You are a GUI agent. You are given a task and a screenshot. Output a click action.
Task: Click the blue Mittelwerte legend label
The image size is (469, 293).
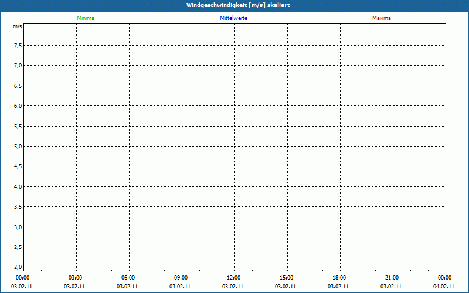tap(233, 18)
